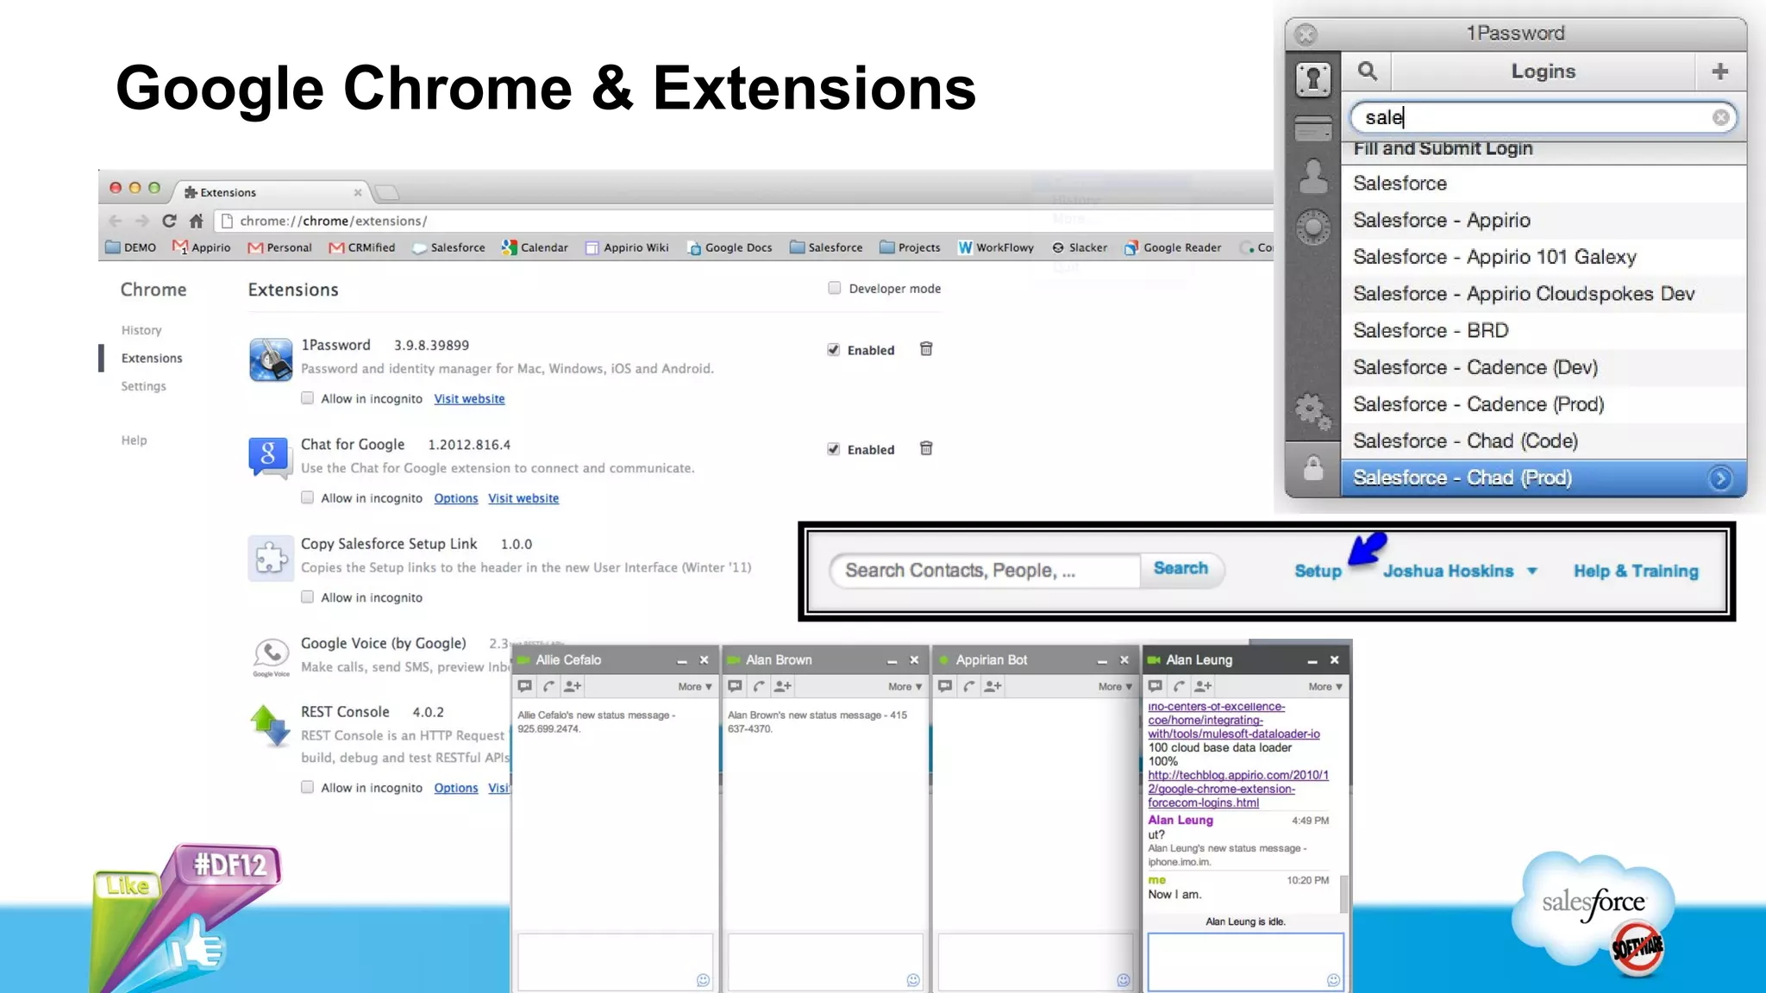This screenshot has height=993, width=1766.
Task: Expand Salesforce - Chad (Prod) detail arrow
Action: [x=1720, y=478]
